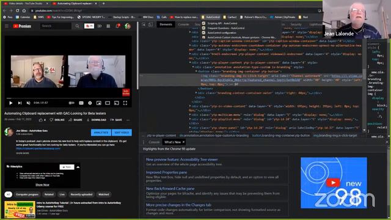Click the EDIT VIDEO button

[122, 133]
